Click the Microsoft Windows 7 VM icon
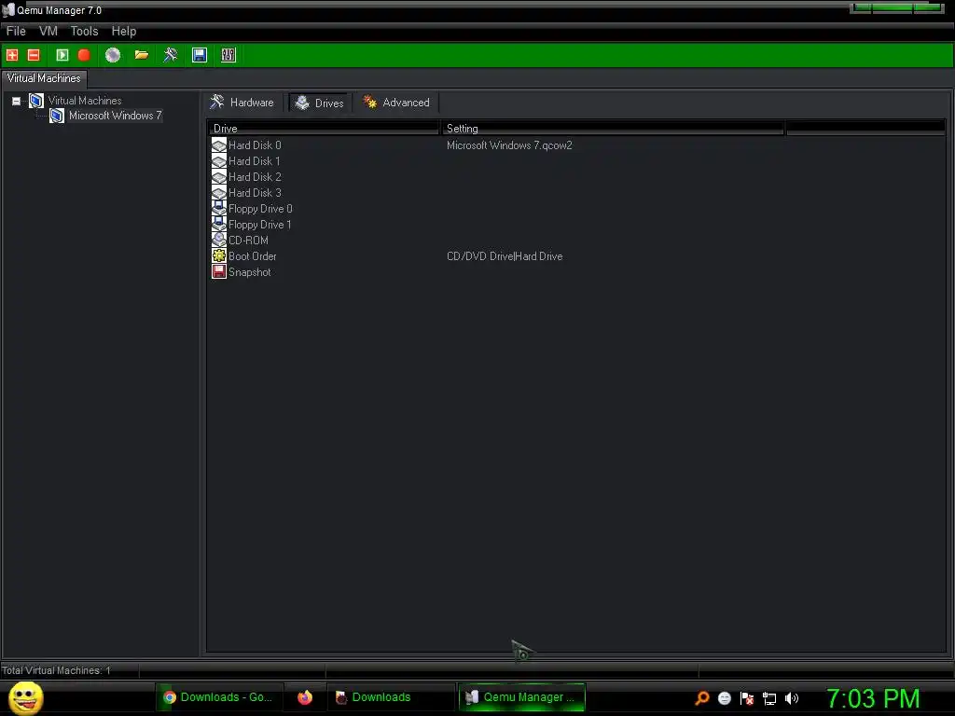 tap(57, 116)
